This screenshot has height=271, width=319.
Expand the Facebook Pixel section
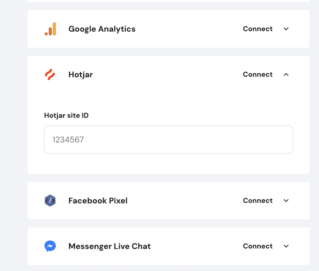point(286,200)
